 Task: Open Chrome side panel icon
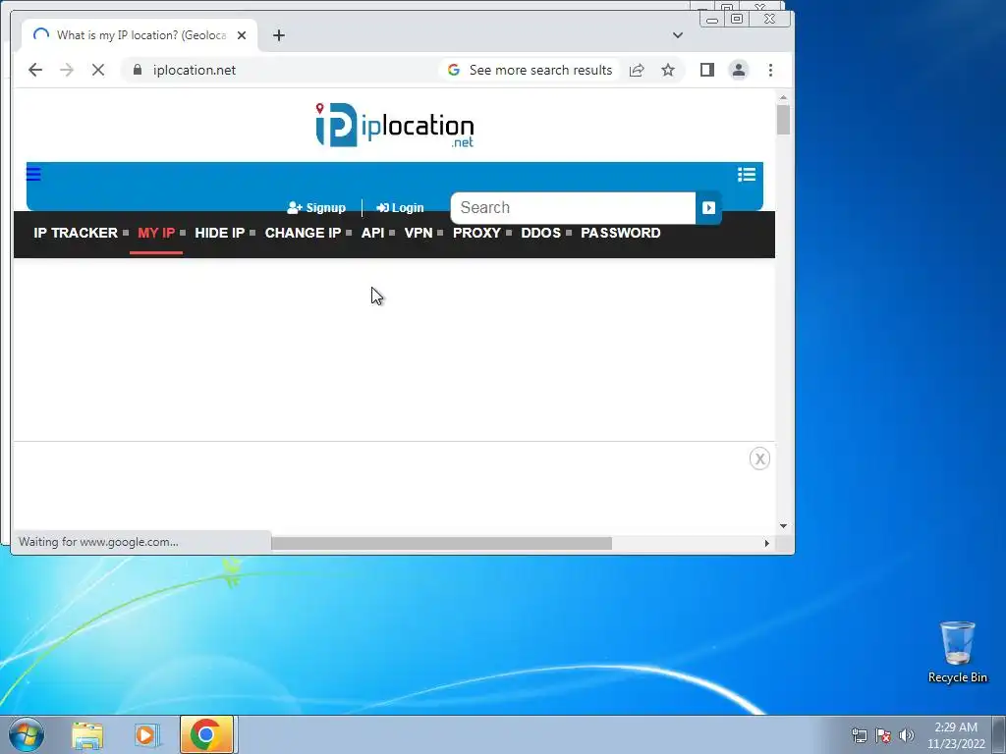click(x=707, y=70)
